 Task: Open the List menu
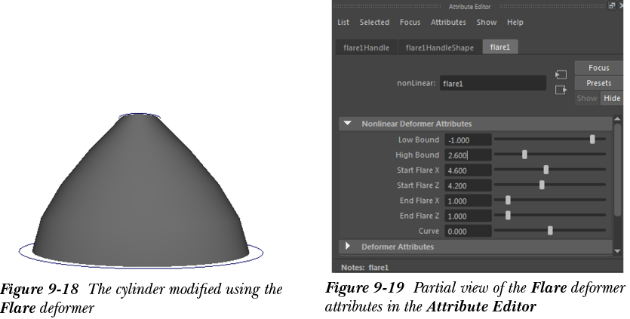(x=343, y=23)
